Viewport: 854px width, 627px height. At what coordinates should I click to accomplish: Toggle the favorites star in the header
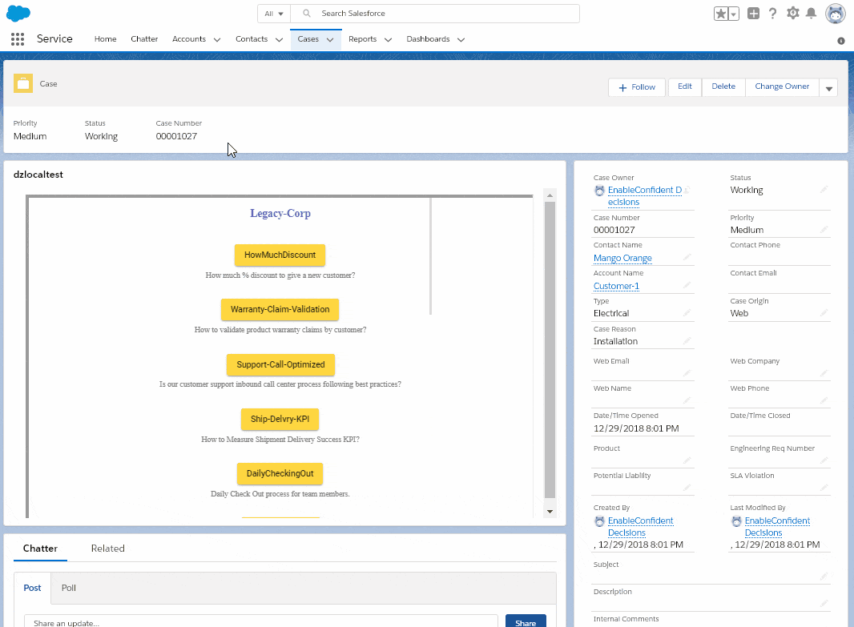(720, 13)
